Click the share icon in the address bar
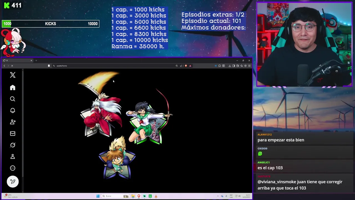355x200 pixels. pyautogui.click(x=181, y=66)
